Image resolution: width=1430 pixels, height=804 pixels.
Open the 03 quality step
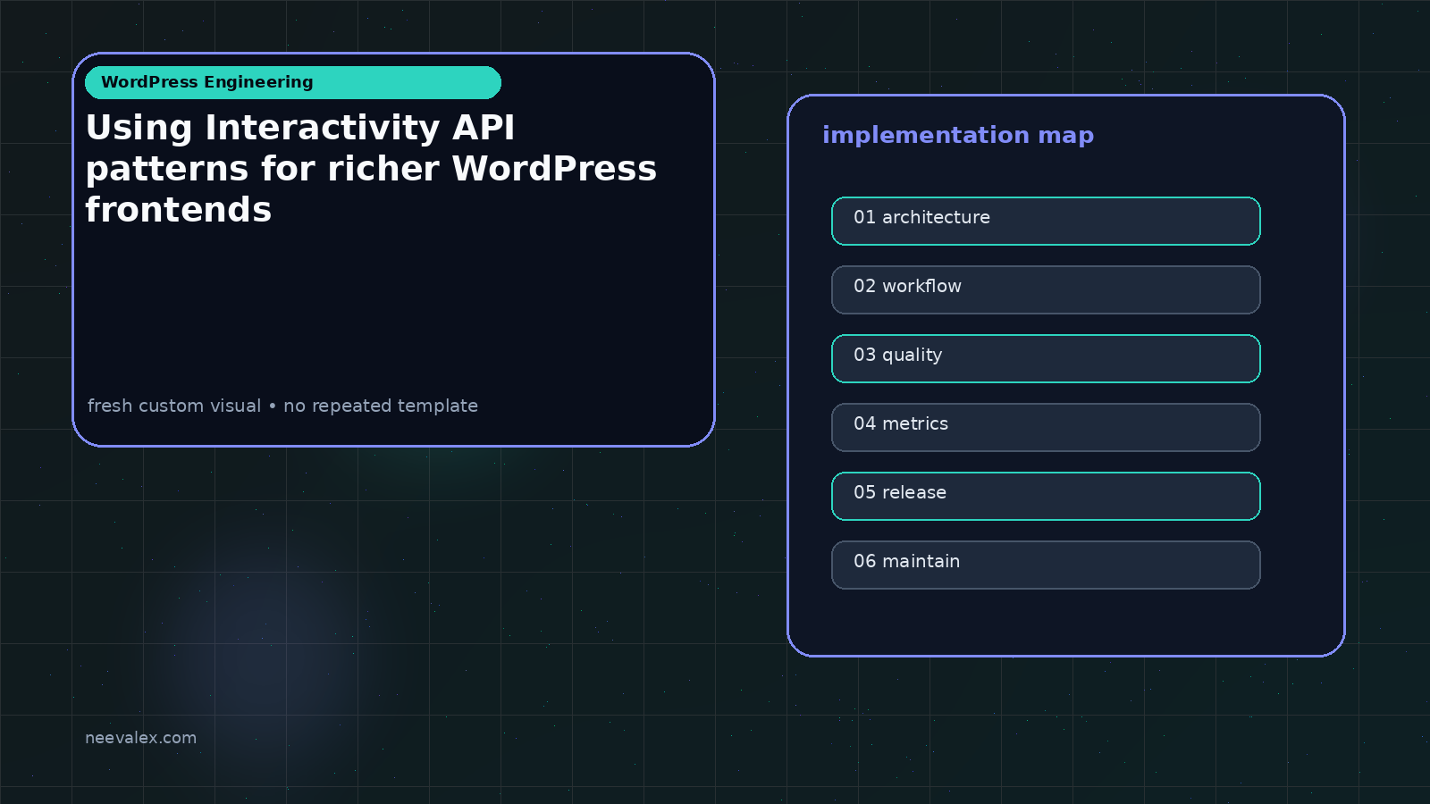click(1046, 358)
